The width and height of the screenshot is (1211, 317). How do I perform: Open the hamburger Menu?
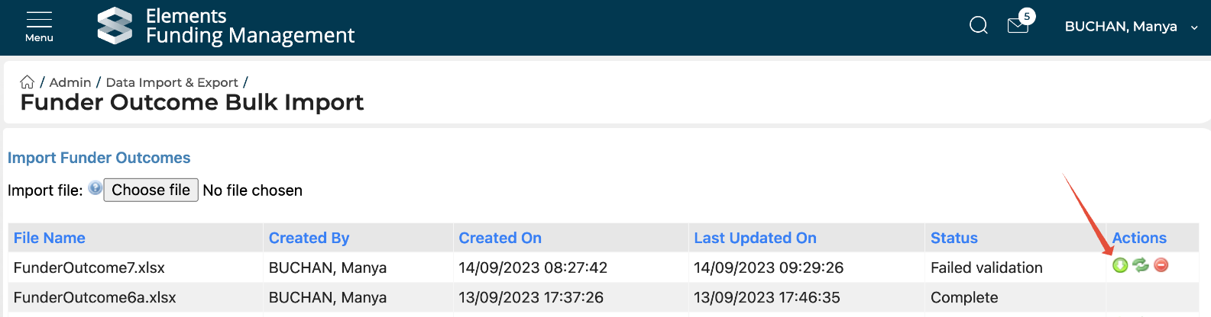(x=39, y=26)
